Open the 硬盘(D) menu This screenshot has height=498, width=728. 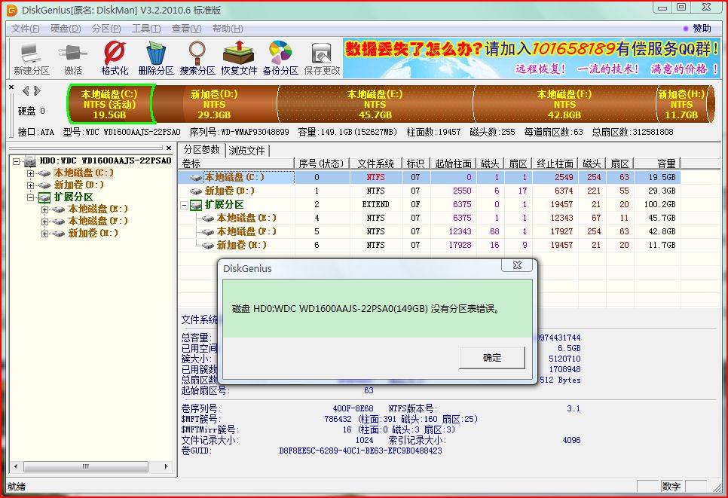66,29
